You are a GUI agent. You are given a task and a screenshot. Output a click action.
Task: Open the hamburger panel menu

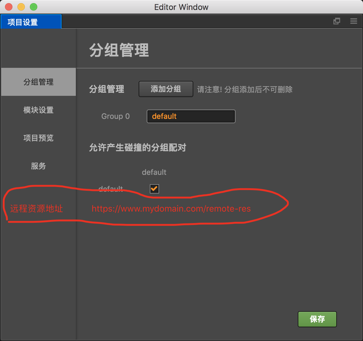[x=353, y=21]
